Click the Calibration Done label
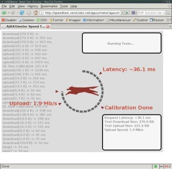The image size is (172, 169). coord(129,108)
